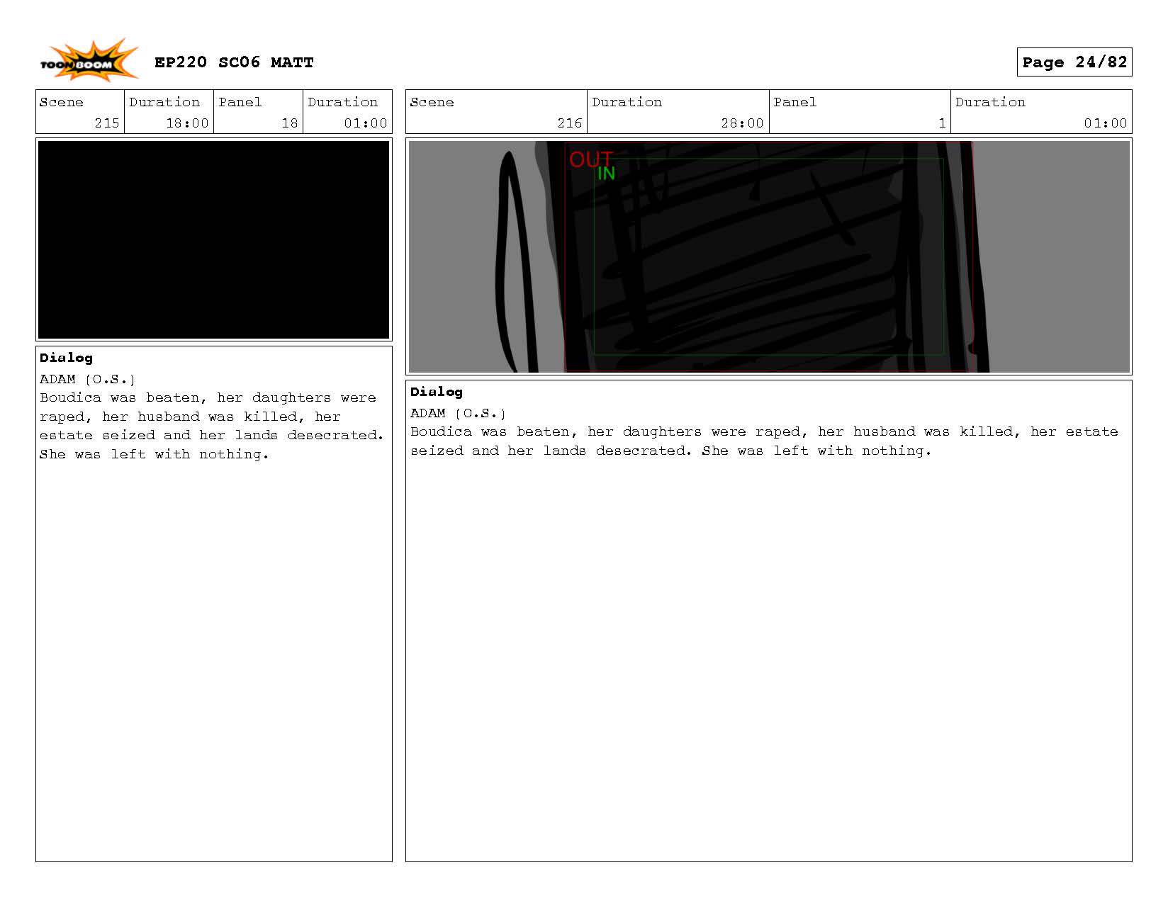Click the Toon Boom logo

click(89, 61)
